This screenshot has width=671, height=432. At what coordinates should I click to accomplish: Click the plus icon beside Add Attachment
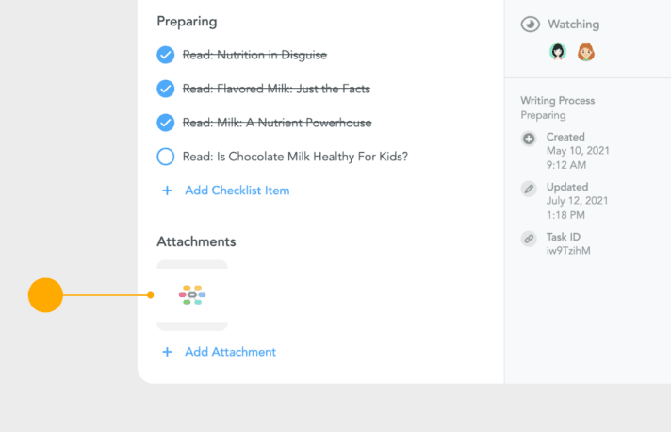pos(167,352)
